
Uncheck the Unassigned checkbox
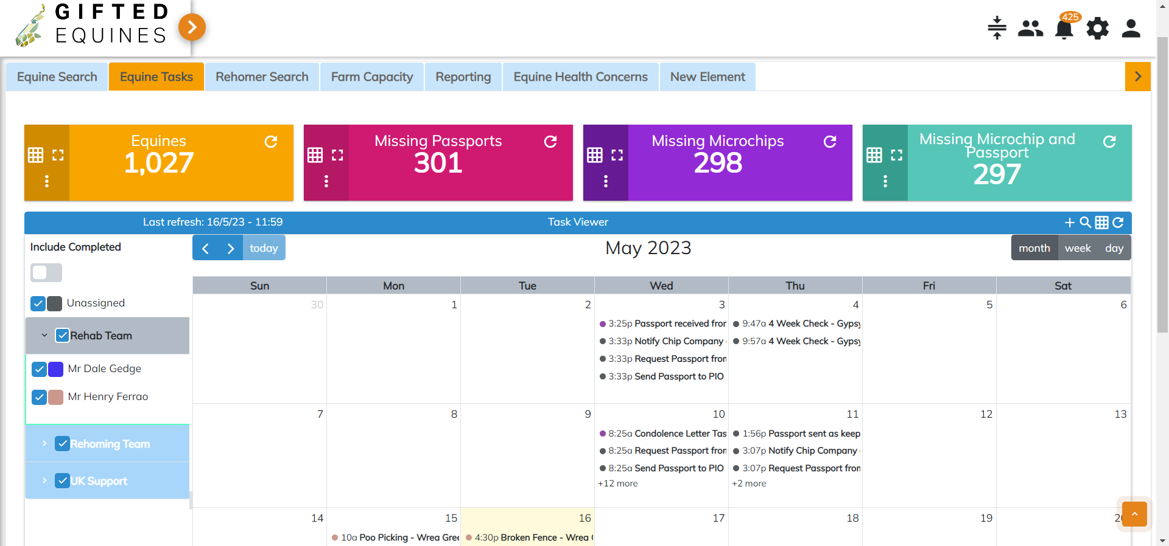pos(38,303)
